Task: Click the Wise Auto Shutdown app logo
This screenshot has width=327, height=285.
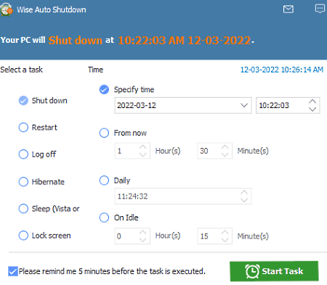Action: 6,9
